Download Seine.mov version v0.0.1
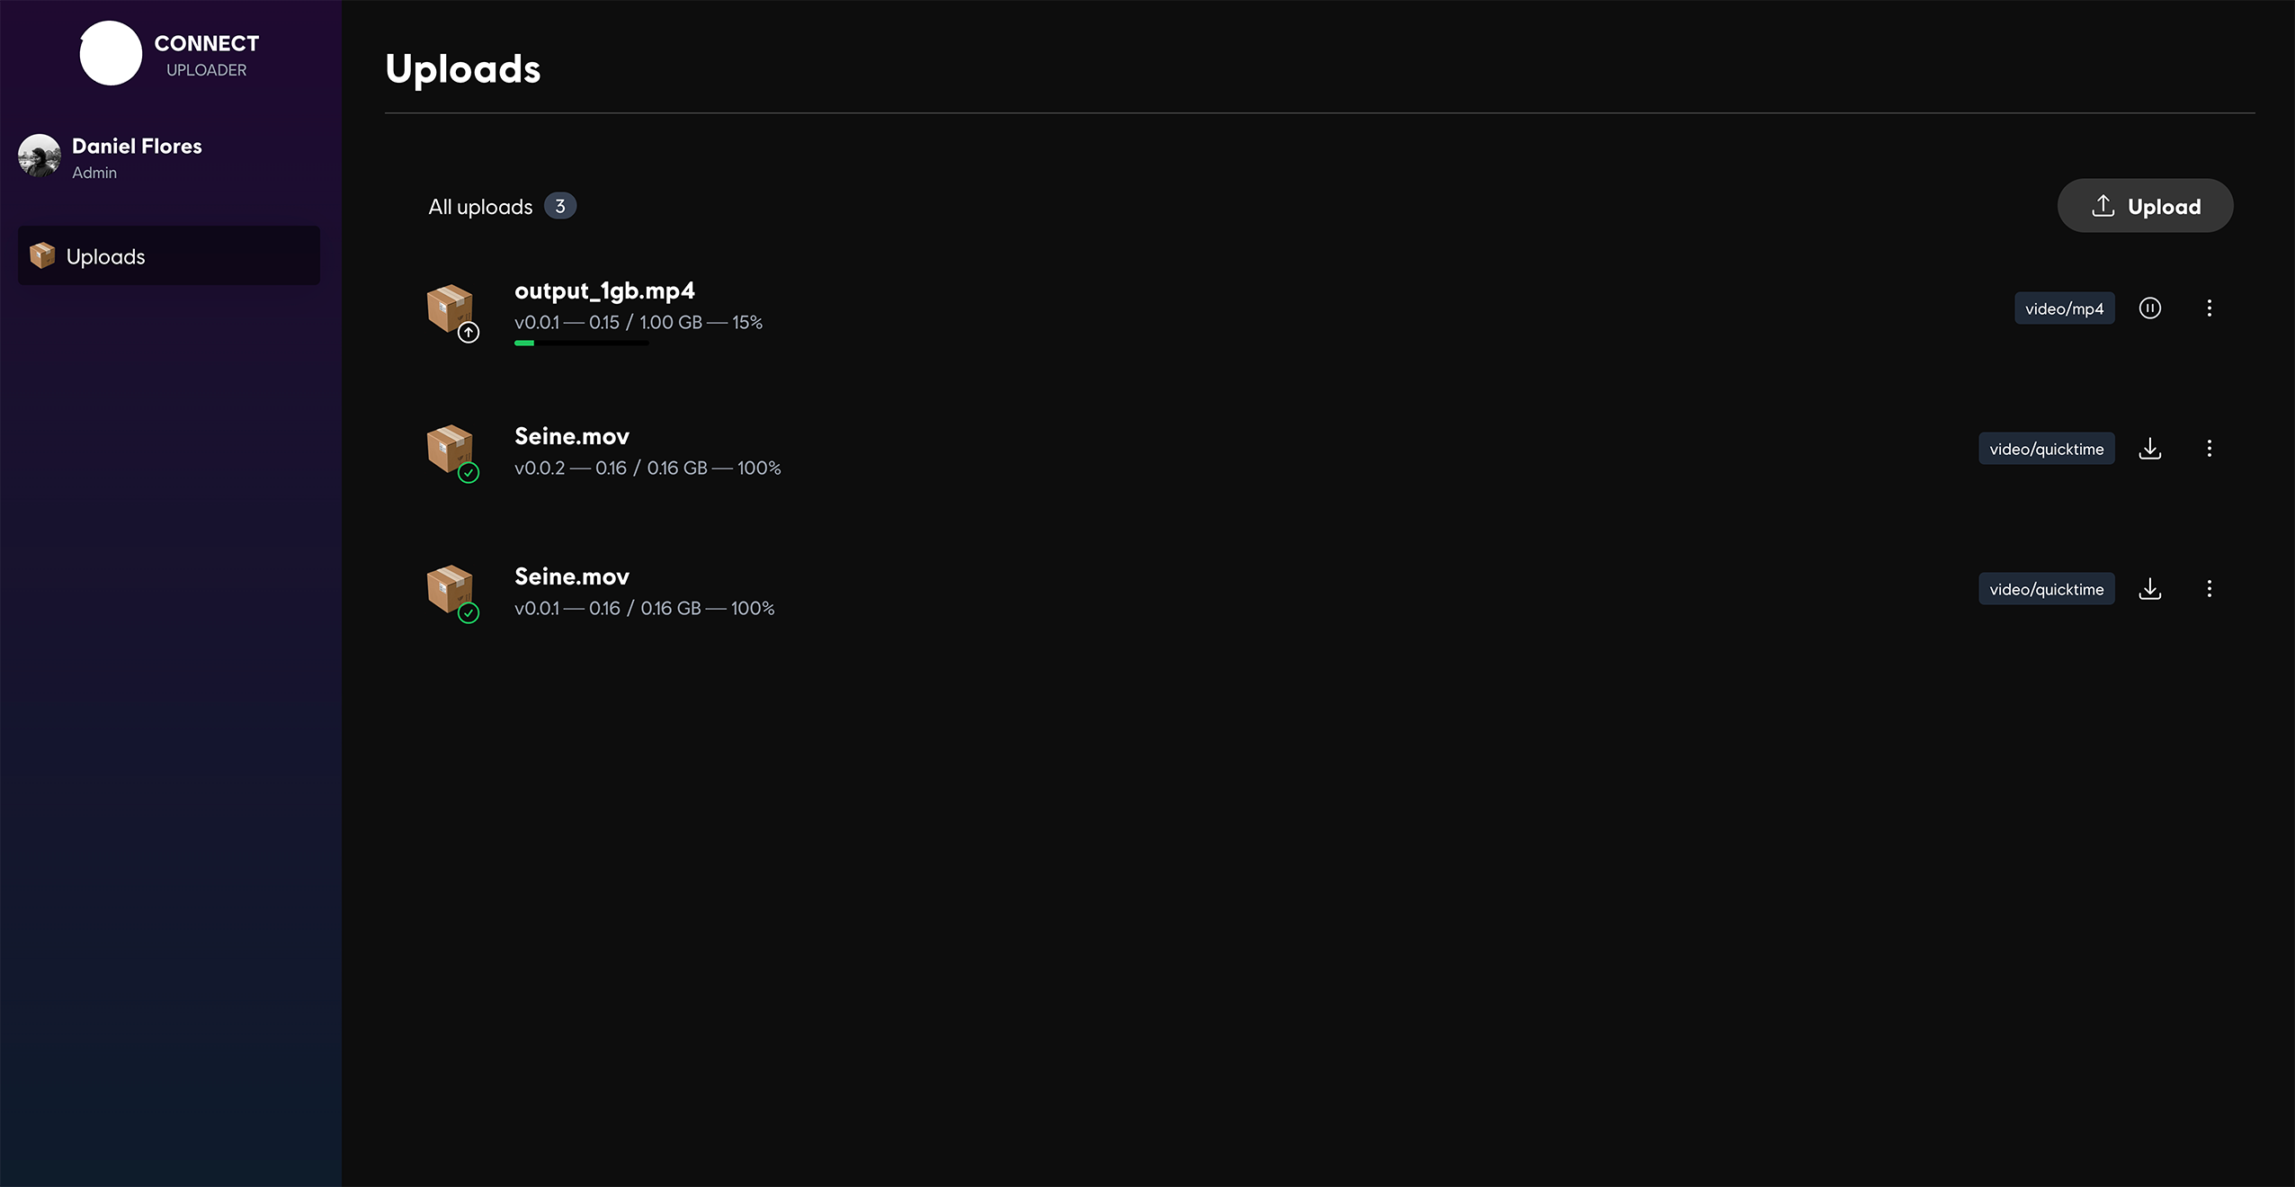The height and width of the screenshot is (1187, 2295). click(x=2149, y=589)
